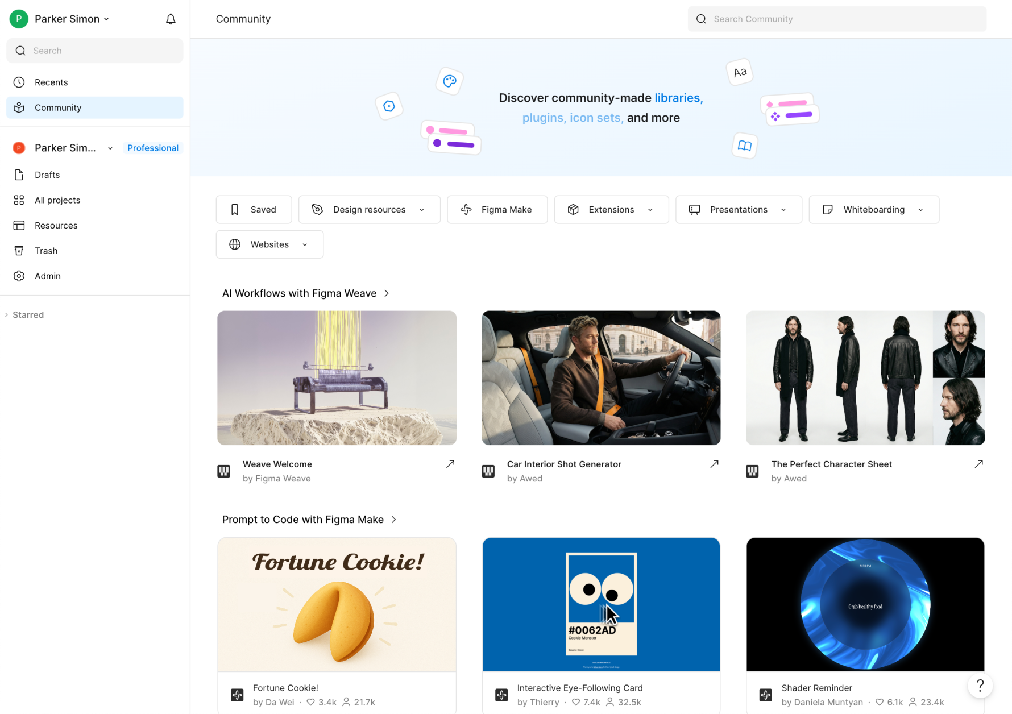1012x714 pixels.
Task: Click the Figma Make sparkle icon
Action: pyautogui.click(x=466, y=210)
